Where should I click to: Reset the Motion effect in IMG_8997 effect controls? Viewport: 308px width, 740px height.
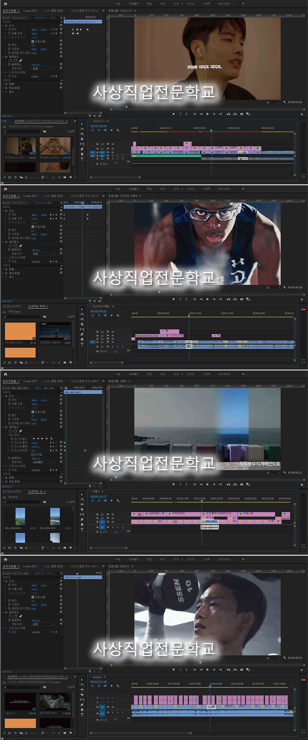(61, 396)
